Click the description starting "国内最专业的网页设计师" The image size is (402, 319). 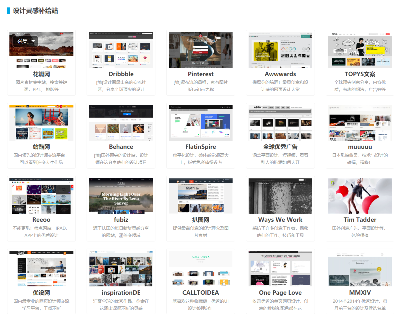tap(41, 305)
